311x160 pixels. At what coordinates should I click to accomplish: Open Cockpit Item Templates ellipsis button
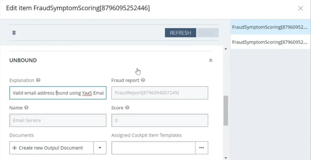pyautogui.click(x=202, y=148)
